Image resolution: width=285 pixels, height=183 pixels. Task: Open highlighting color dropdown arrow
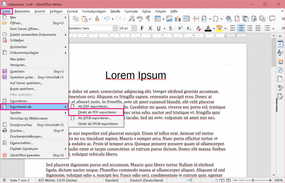225,29
